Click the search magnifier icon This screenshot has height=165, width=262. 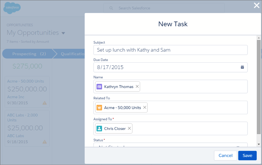pyautogui.click(x=111, y=8)
